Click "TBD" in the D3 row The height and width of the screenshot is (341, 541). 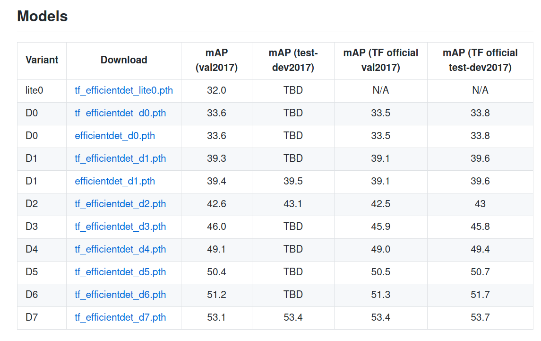coord(293,227)
